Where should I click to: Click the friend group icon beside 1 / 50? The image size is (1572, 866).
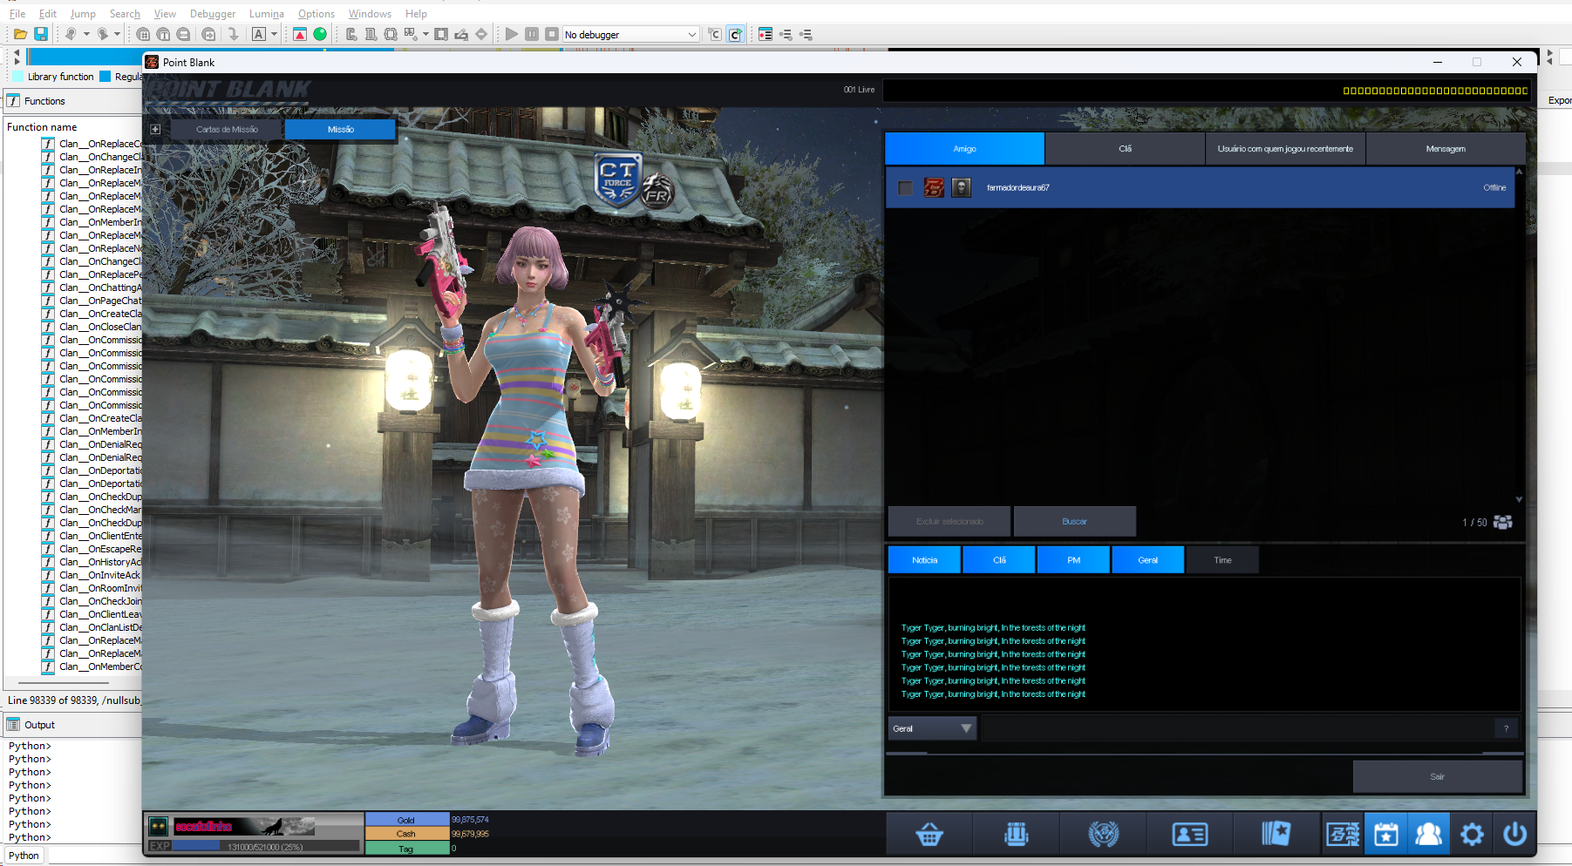1503,522
